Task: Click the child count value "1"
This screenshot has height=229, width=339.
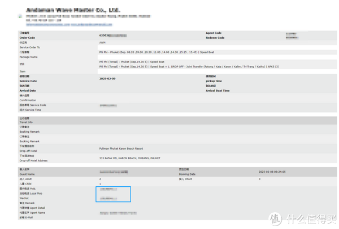Action: 100,184
